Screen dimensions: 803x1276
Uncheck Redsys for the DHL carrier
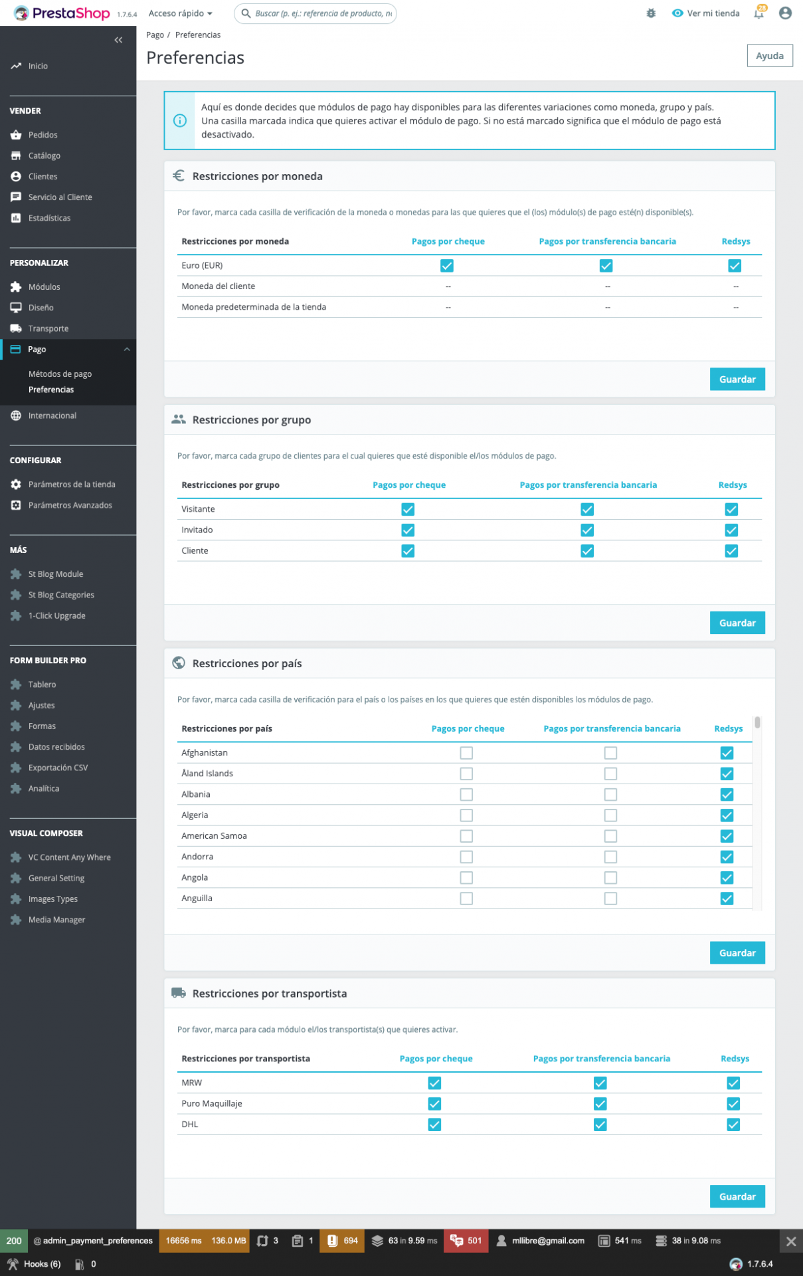[733, 1124]
